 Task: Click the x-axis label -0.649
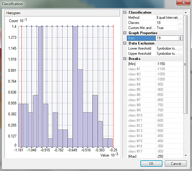72,150
